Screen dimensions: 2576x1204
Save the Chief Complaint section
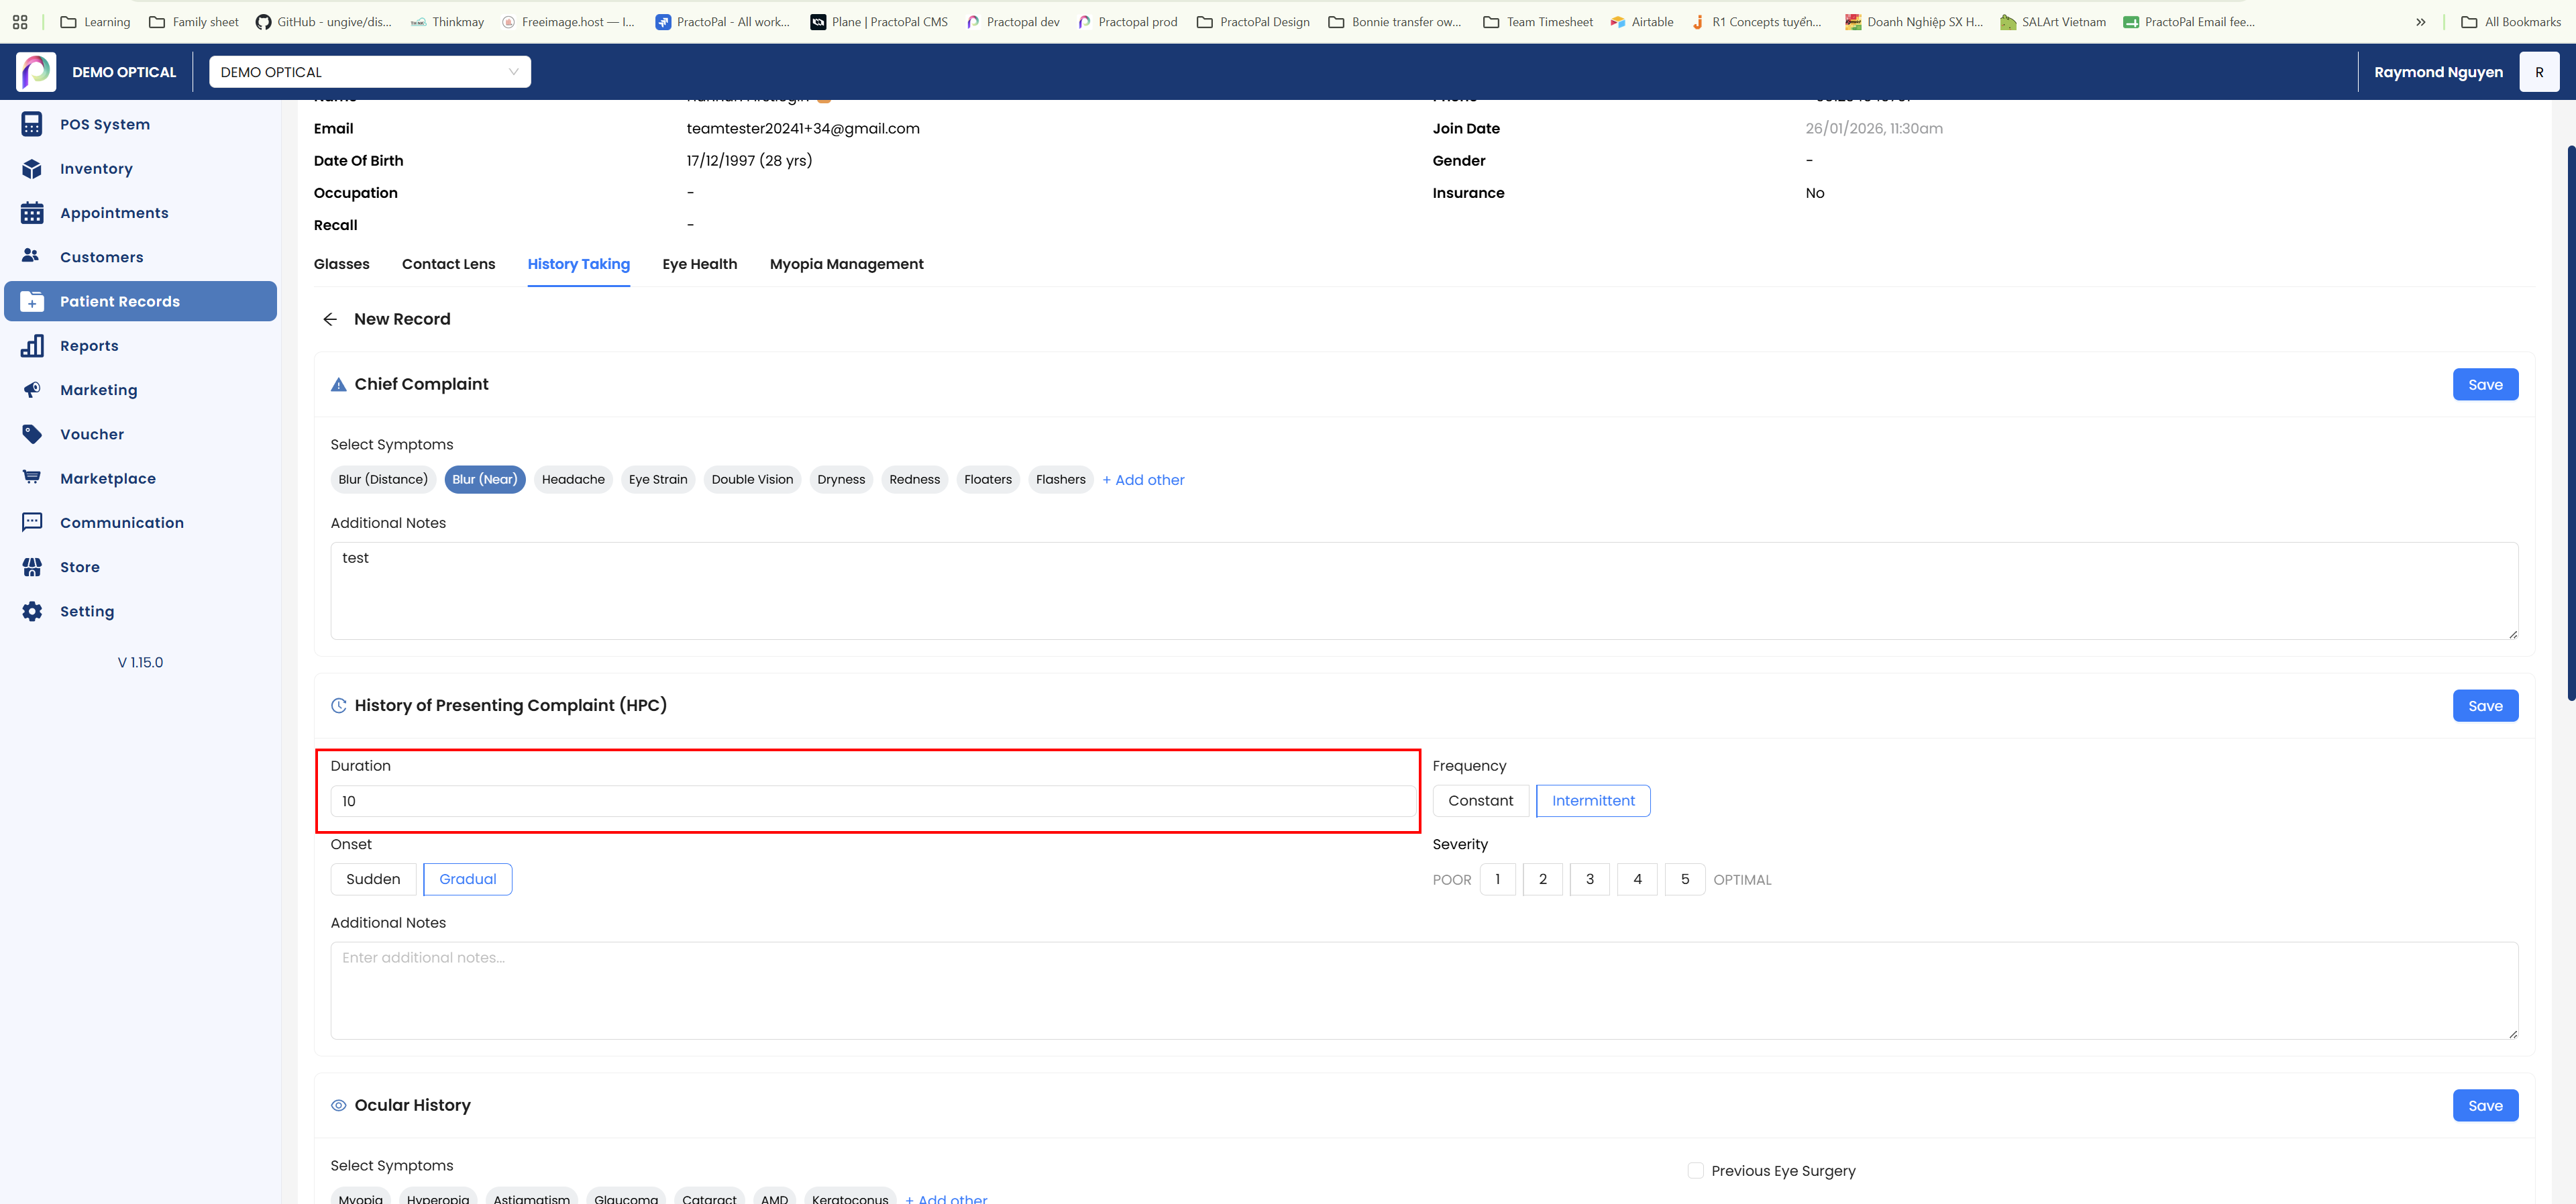tap(2485, 385)
